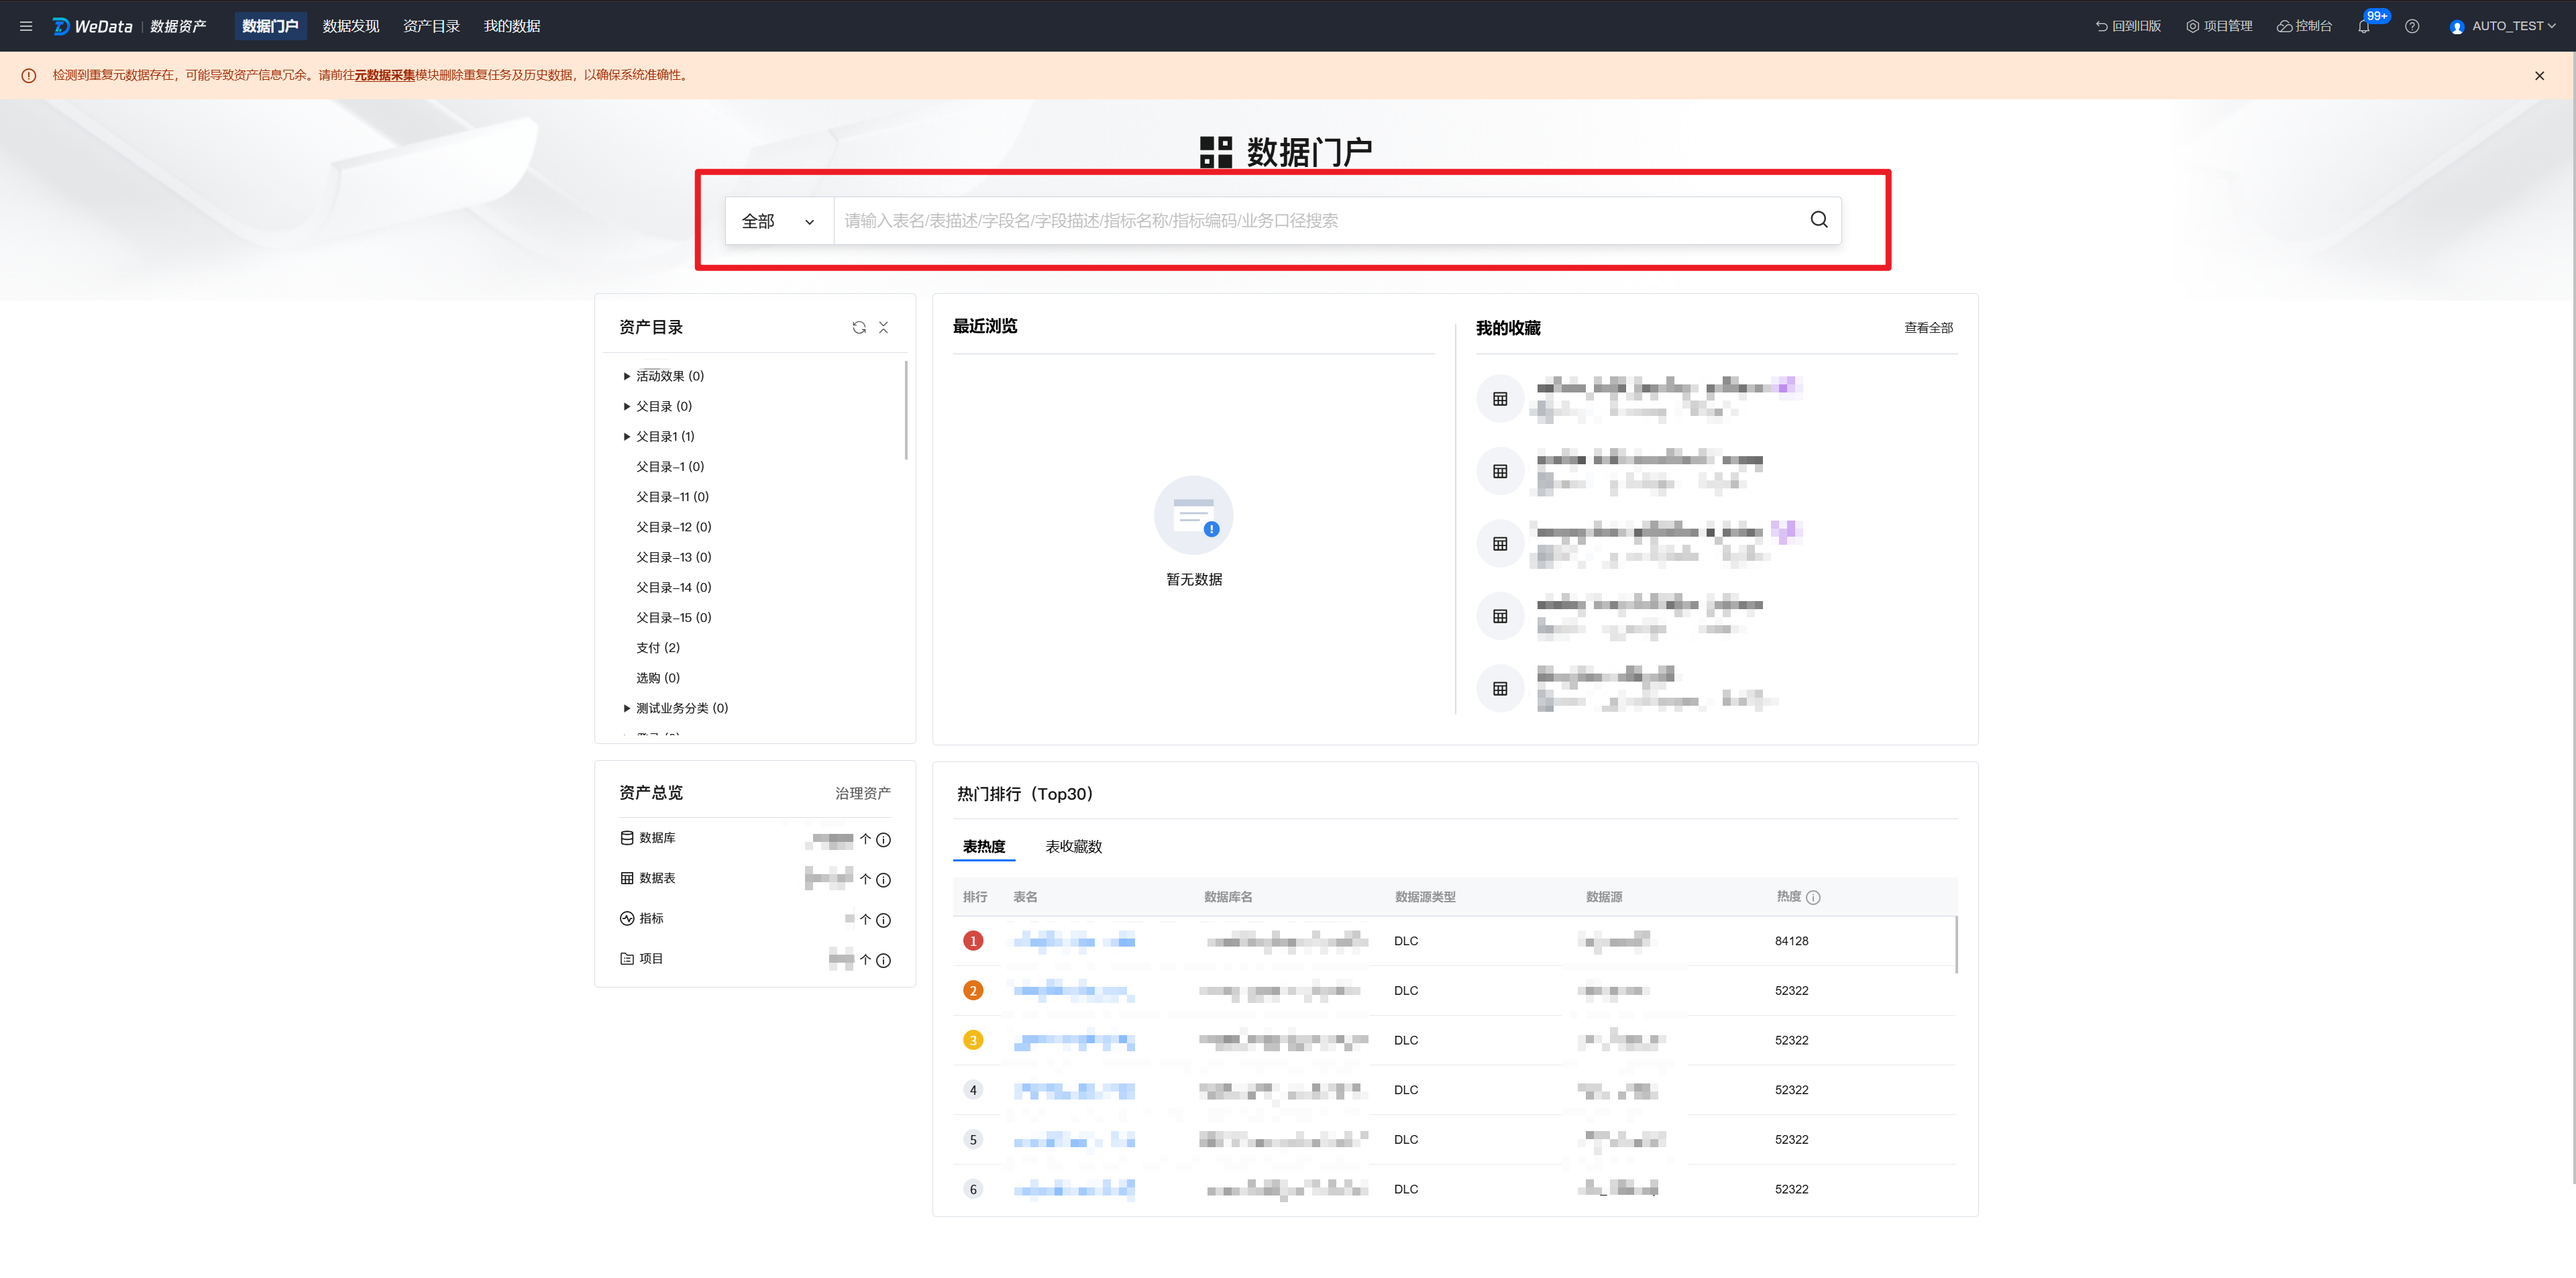This screenshot has width=2576, height=1278.
Task: Click the ranking table scrollbar
Action: (1956, 944)
